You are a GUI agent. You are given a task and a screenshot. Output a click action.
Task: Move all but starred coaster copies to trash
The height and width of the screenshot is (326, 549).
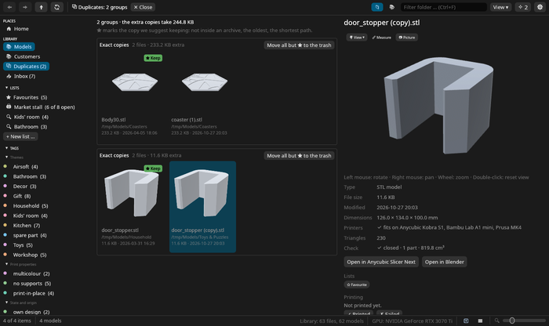pos(299,45)
